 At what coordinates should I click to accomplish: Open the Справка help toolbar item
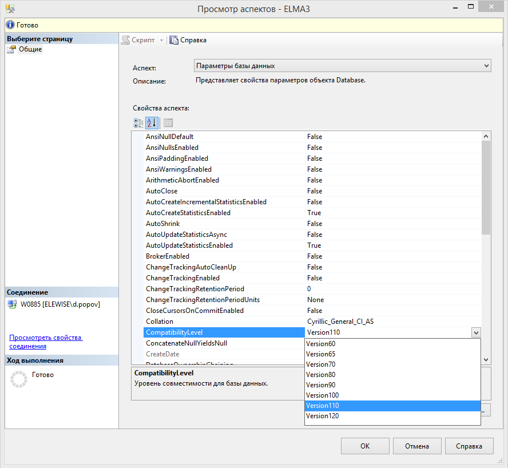(188, 40)
